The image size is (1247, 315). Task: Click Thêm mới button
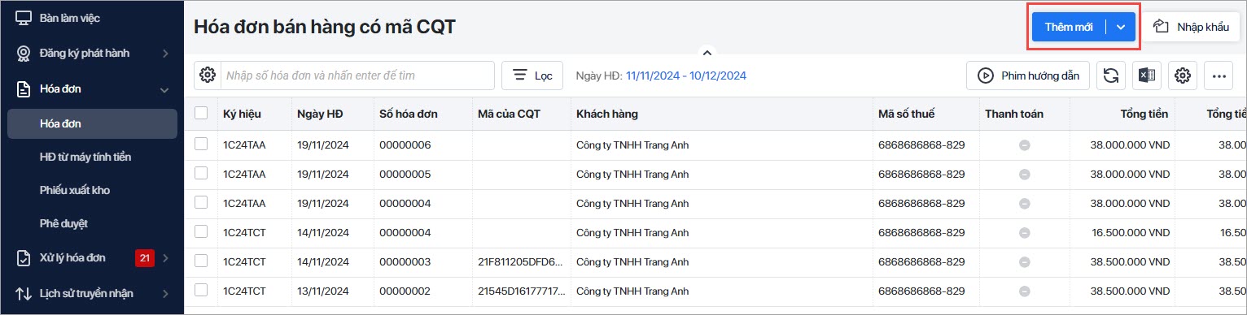pos(1069,27)
